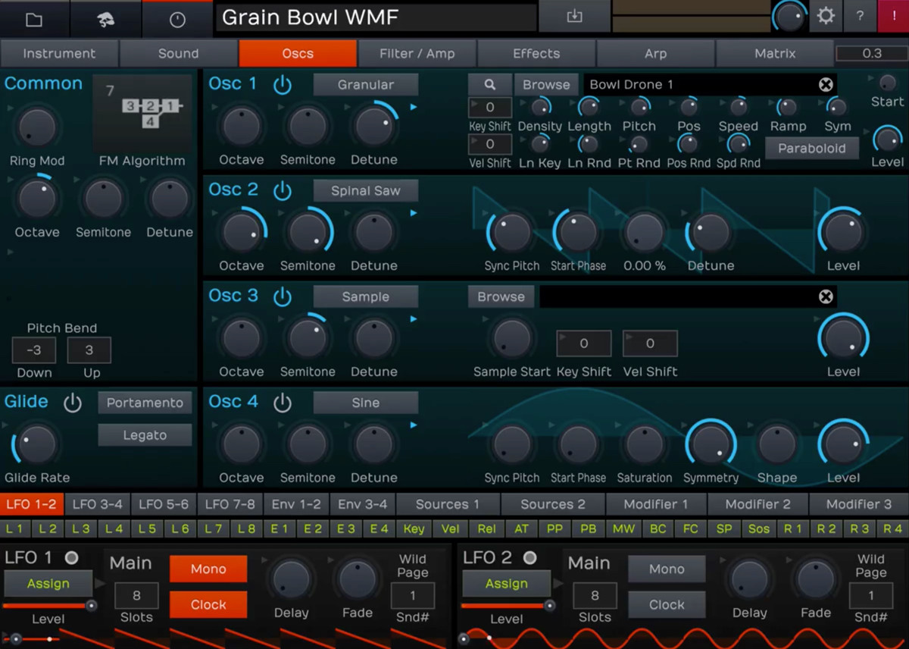The width and height of the screenshot is (909, 649).
Task: Click the save preset download icon
Action: pyautogui.click(x=574, y=17)
